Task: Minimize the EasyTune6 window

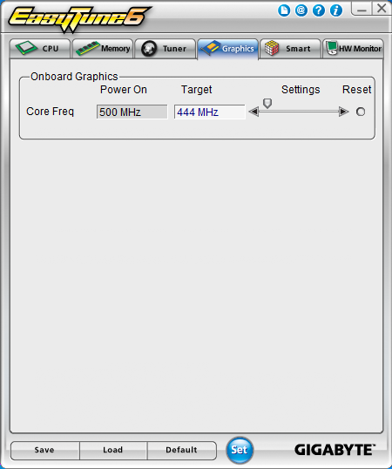Action: (362, 9)
